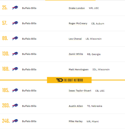Open Mike Harley's player link
The width and height of the screenshot is (125, 129).
point(76,121)
